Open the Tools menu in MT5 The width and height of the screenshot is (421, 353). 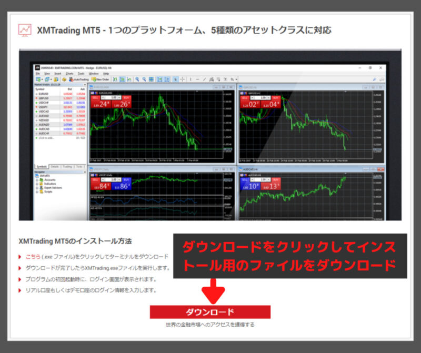click(81, 74)
